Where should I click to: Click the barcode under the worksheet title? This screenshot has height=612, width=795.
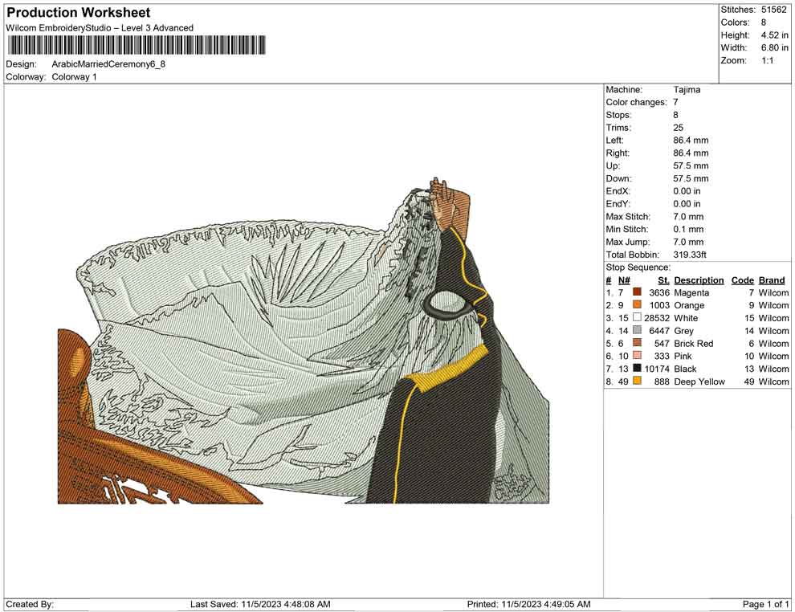click(x=137, y=45)
